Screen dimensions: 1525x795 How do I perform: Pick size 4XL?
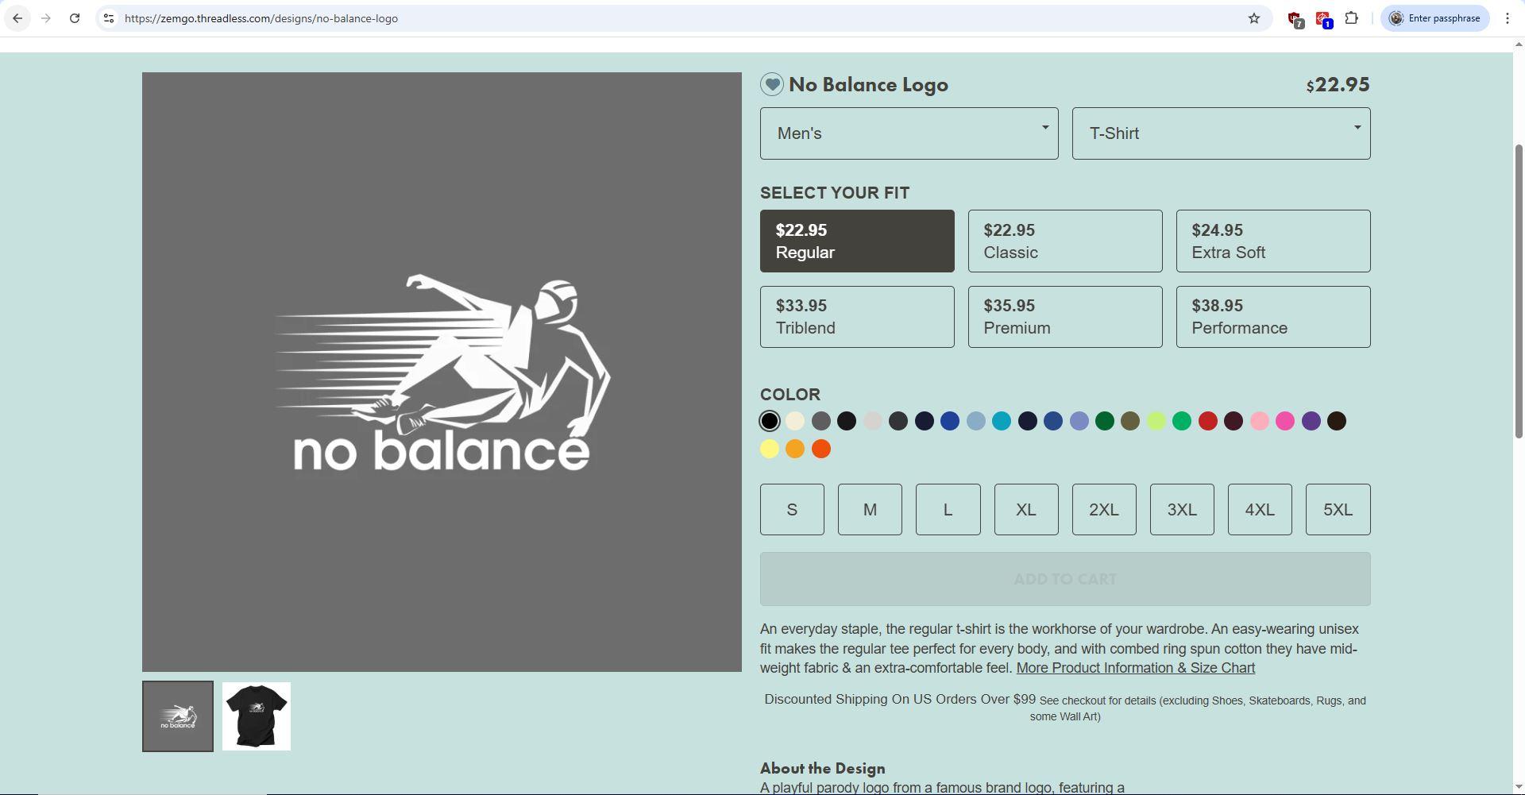[x=1260, y=510]
